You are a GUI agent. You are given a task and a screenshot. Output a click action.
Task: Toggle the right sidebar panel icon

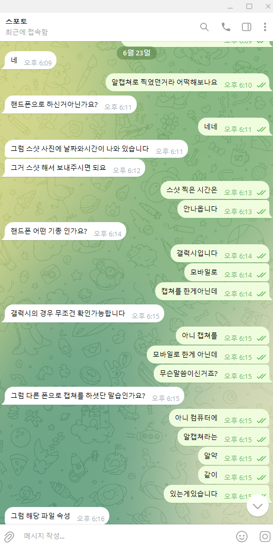coord(247,27)
